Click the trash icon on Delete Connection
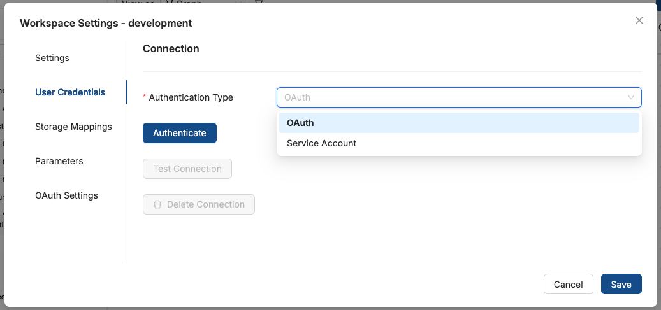 157,204
